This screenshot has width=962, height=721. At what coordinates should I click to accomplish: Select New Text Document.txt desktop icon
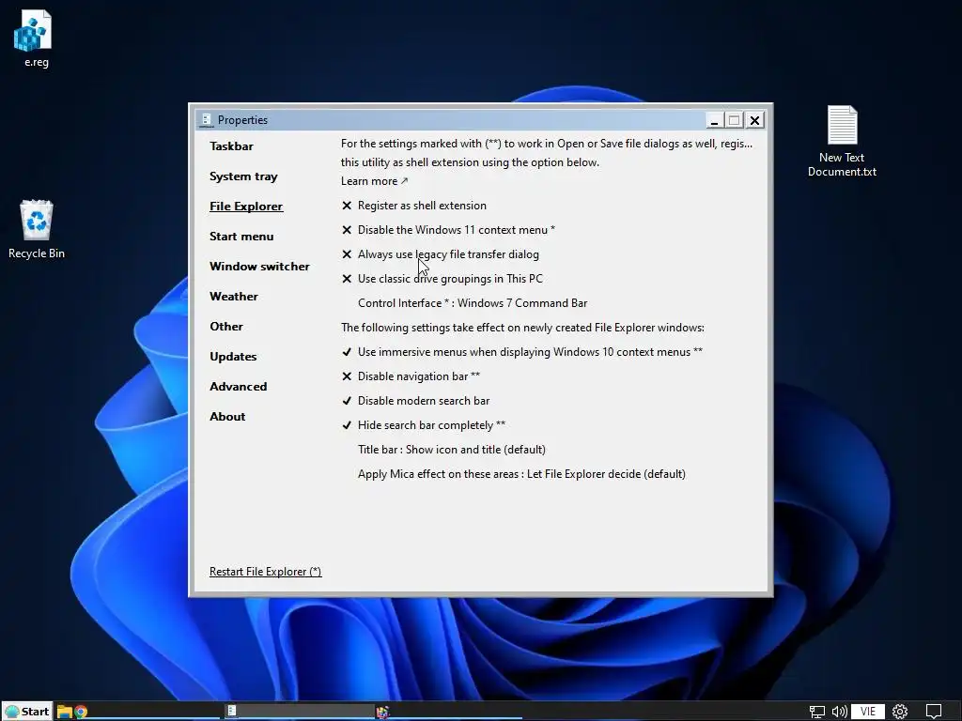coord(842,141)
